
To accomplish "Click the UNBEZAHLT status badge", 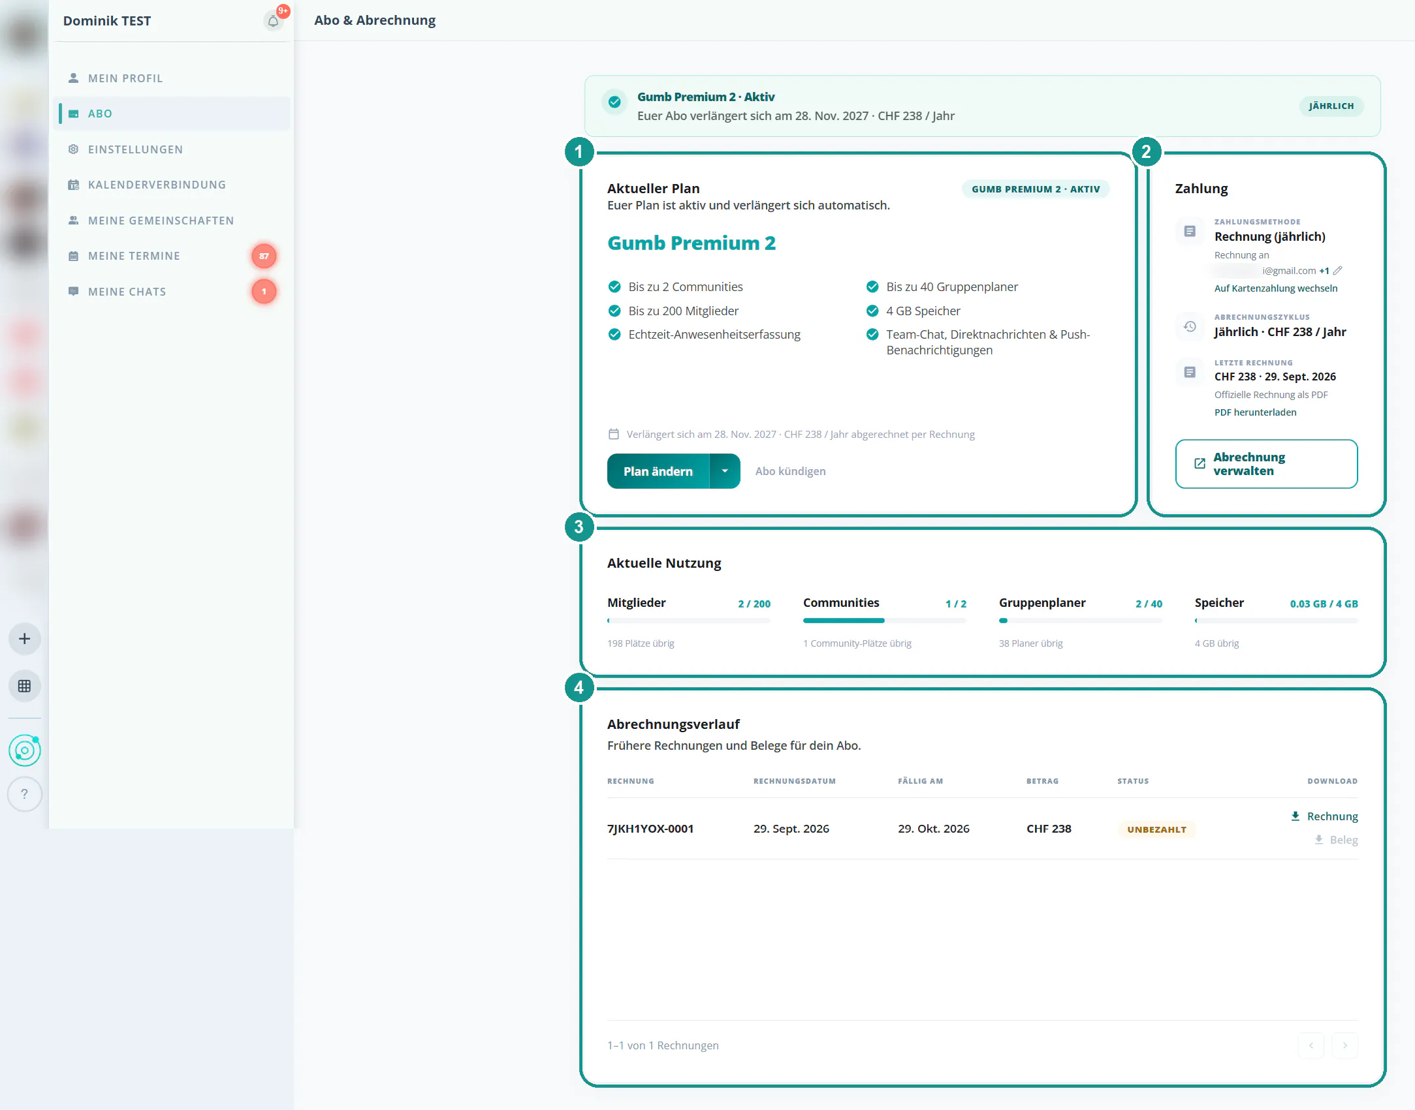I will click(x=1156, y=829).
